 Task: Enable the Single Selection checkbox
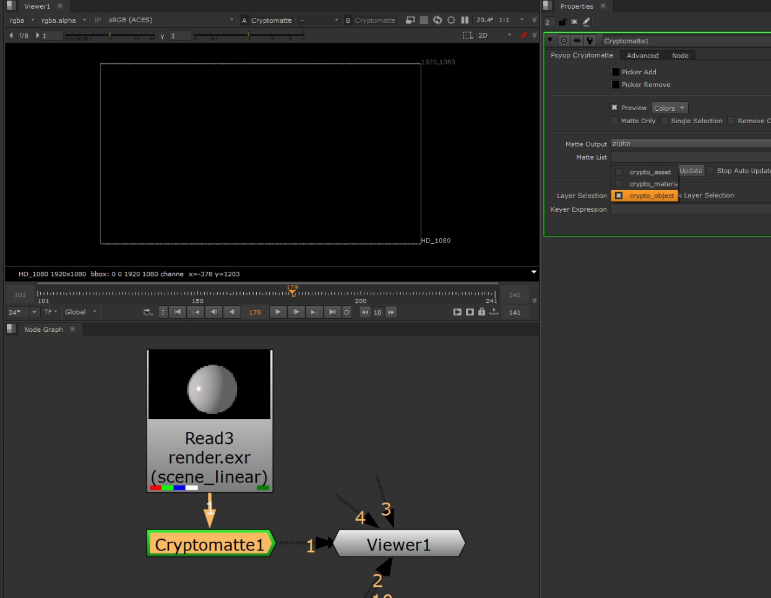pos(664,121)
